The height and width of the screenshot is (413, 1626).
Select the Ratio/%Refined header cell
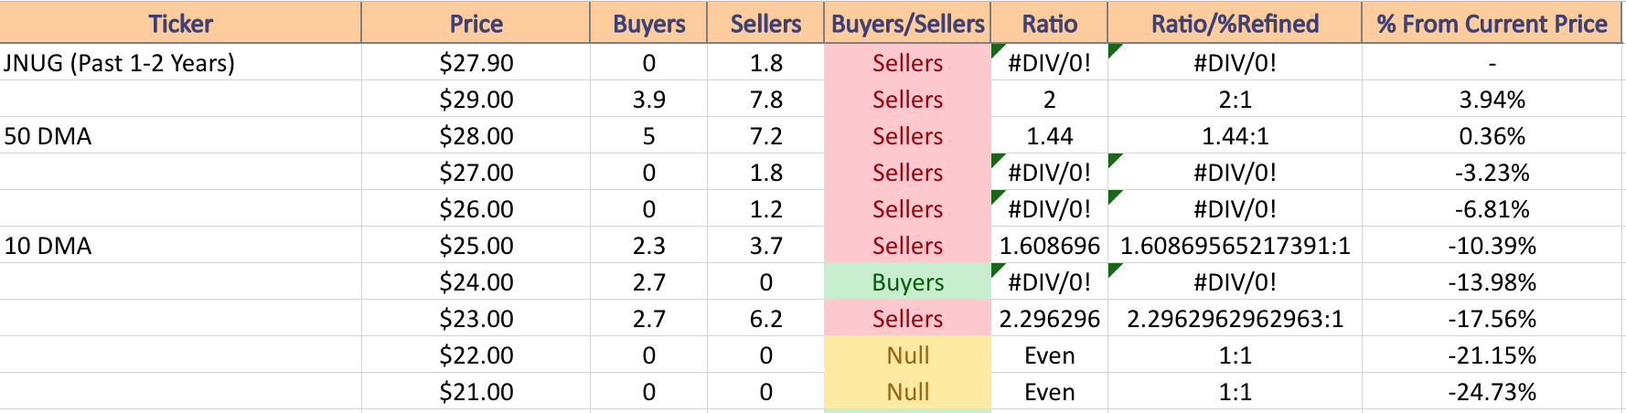[x=1235, y=23]
